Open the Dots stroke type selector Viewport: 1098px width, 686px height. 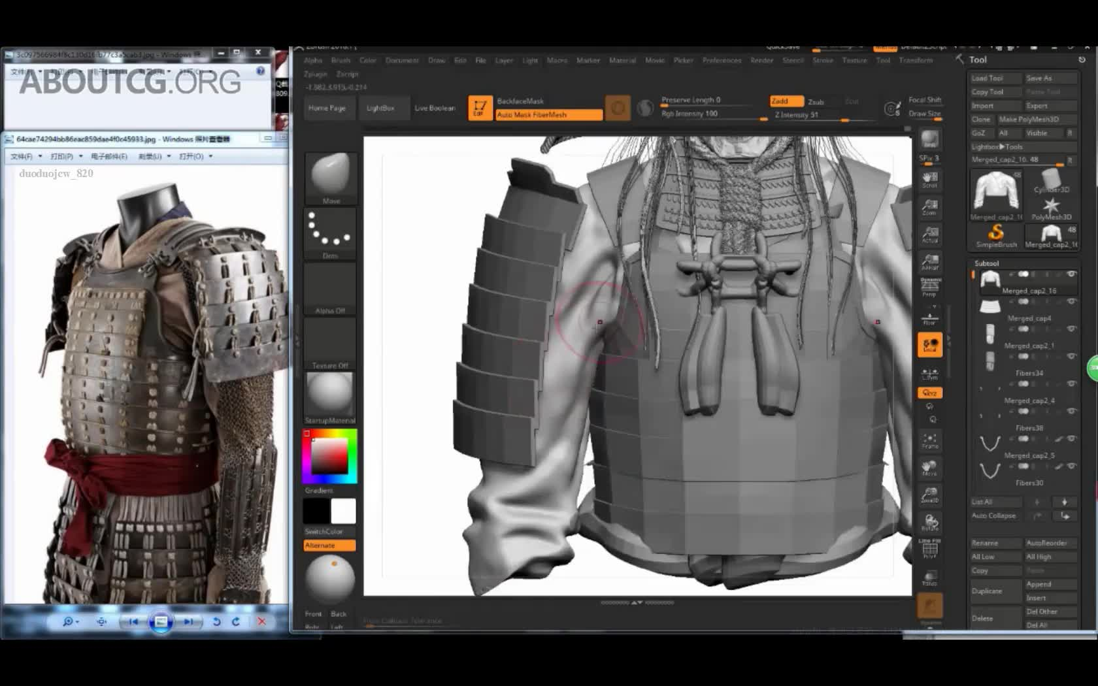point(330,233)
